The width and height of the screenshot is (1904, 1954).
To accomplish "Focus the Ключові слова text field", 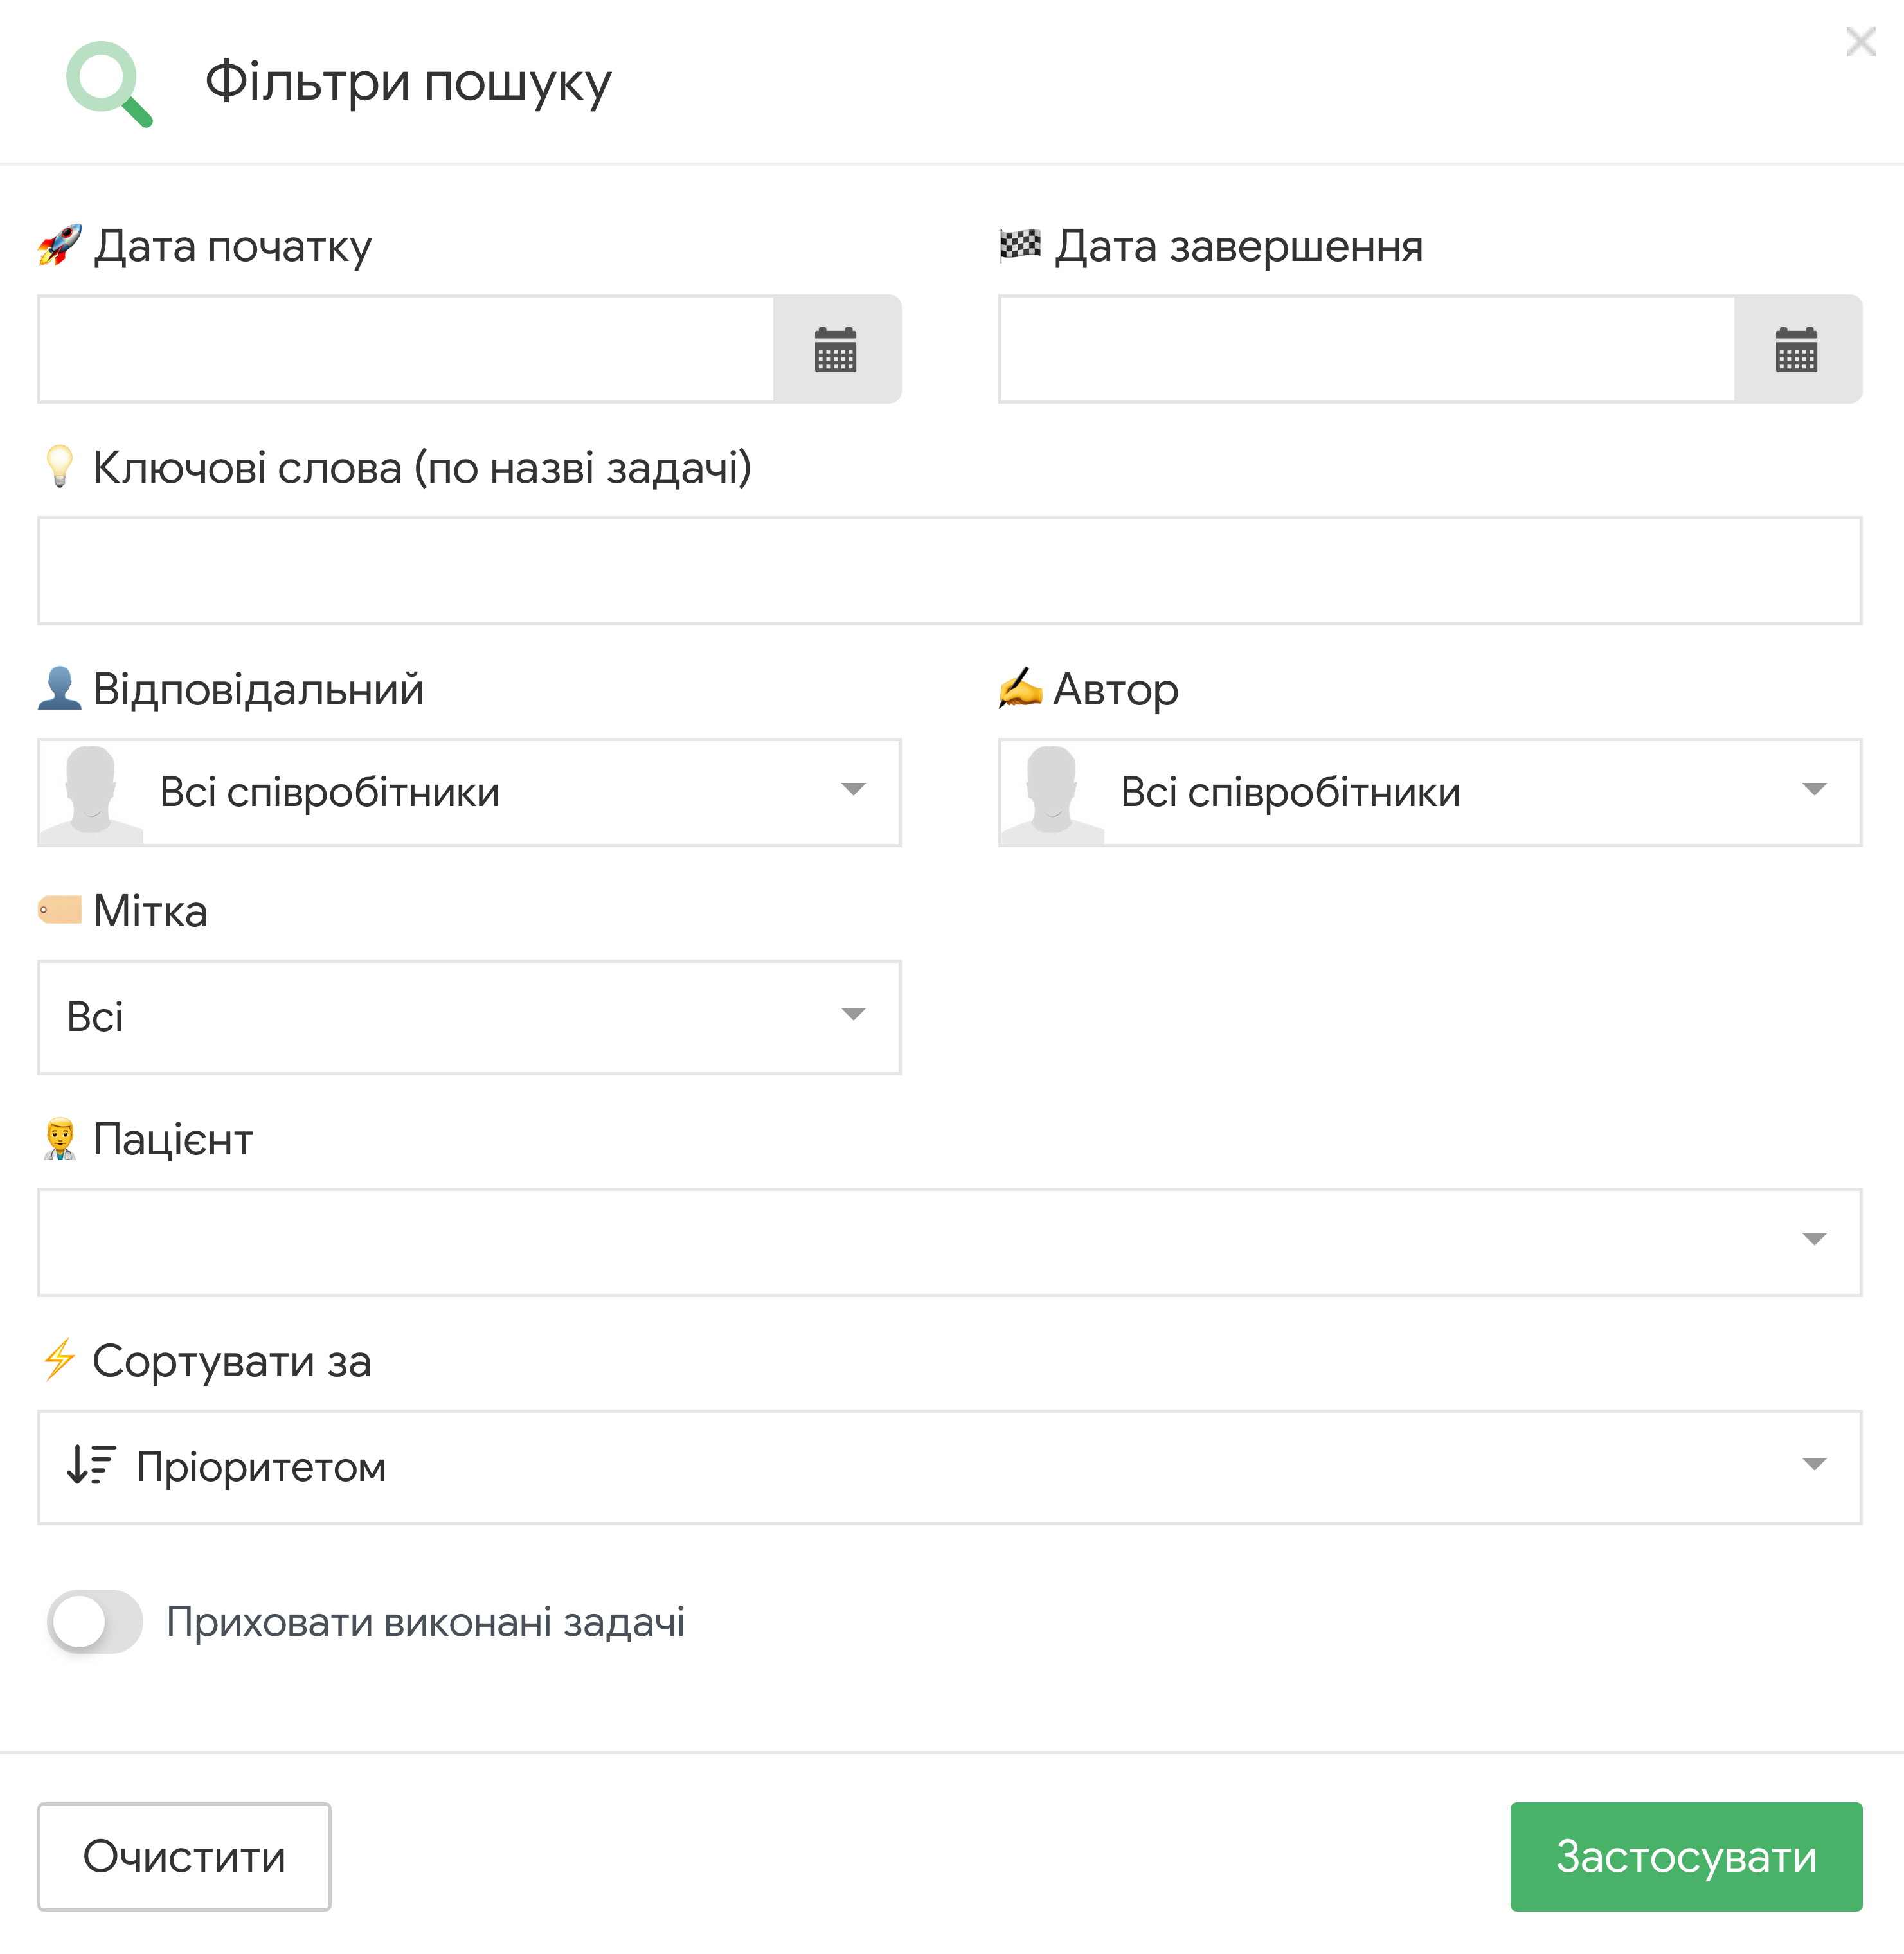I will (949, 571).
